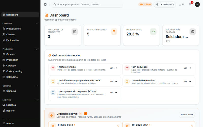Click the sparkle icon beside Qué necesita tu atención
The width and height of the screenshot is (203, 127).
(x=49, y=55)
